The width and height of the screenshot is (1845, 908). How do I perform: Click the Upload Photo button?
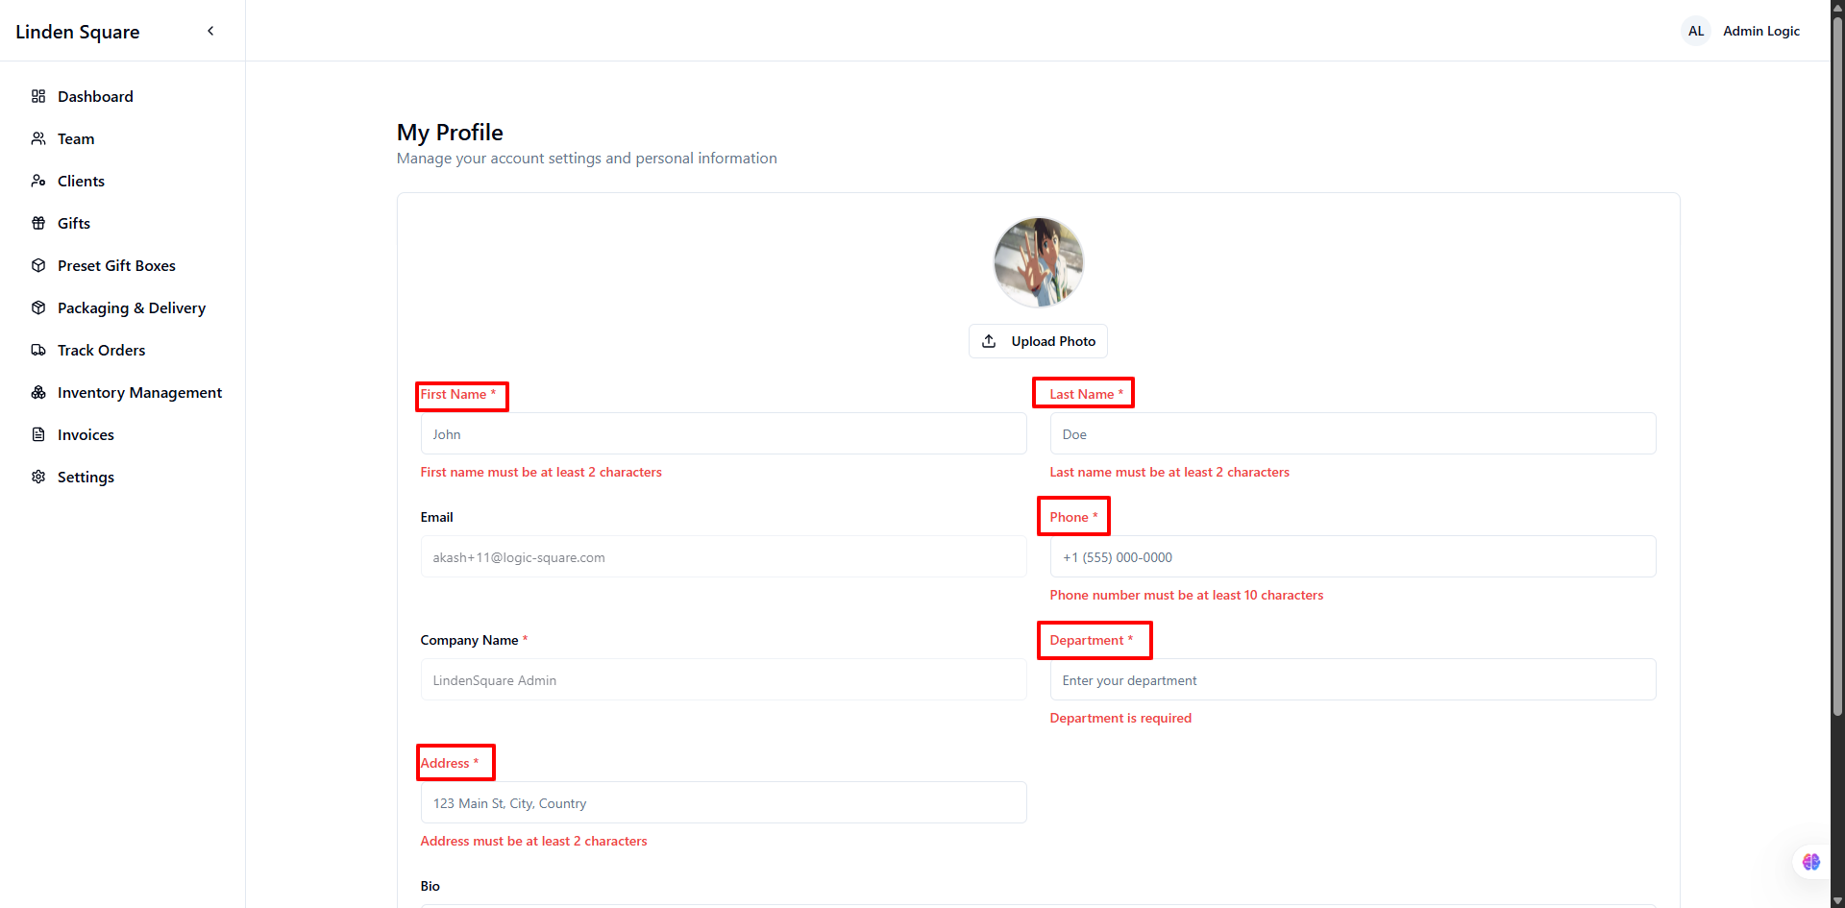point(1038,341)
